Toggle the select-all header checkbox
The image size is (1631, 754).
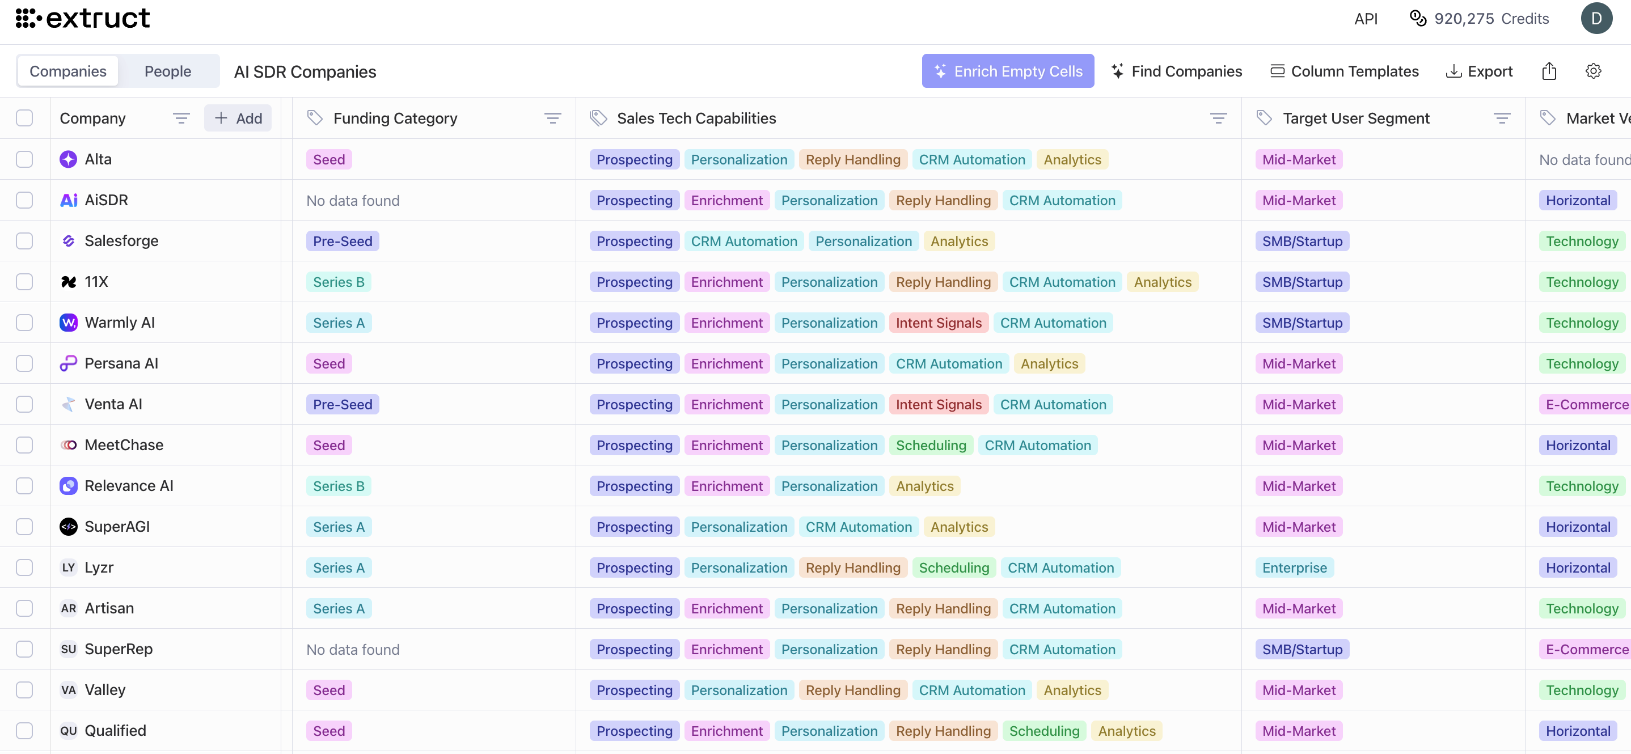[x=25, y=118]
